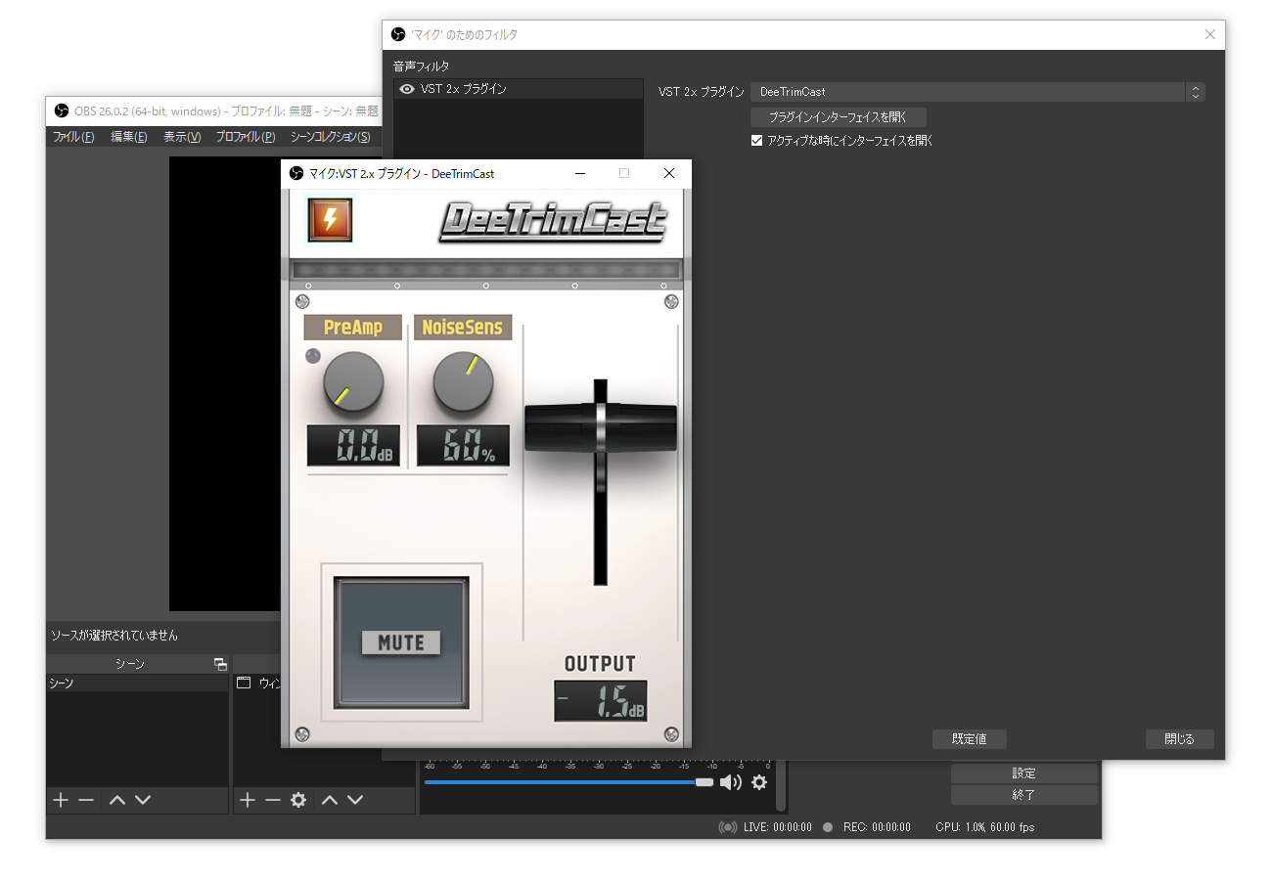The width and height of the screenshot is (1272, 883).
Task: Click the large output fader handle
Action: (601, 427)
